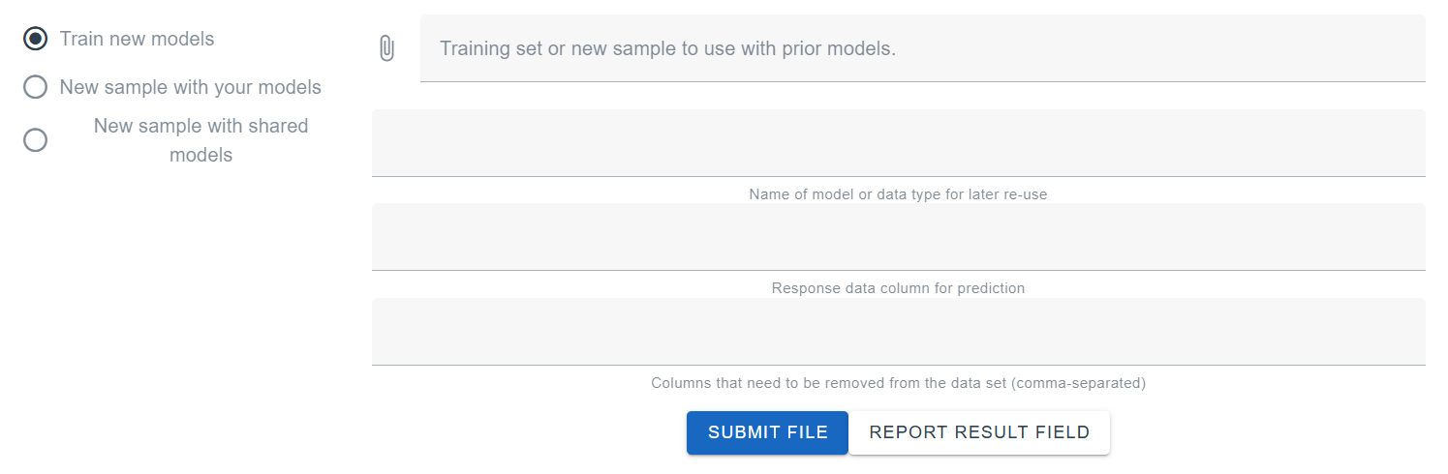Focus the columns-to-remove input field
The height and width of the screenshot is (474, 1448).
(899, 332)
